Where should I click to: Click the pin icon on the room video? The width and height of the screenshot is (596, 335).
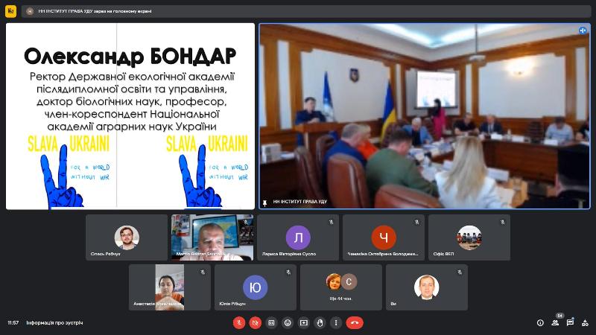pos(265,202)
